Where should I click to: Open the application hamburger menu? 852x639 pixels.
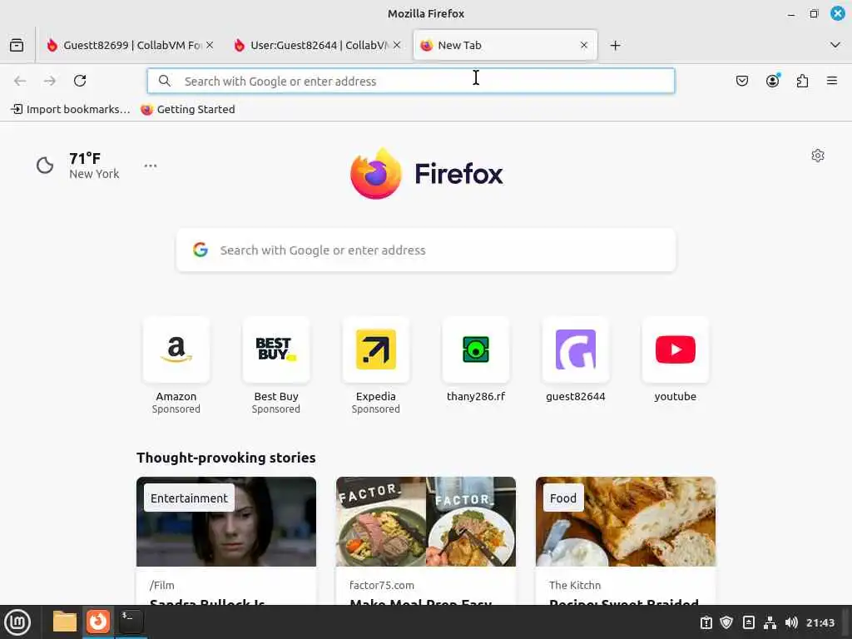pyautogui.click(x=832, y=81)
